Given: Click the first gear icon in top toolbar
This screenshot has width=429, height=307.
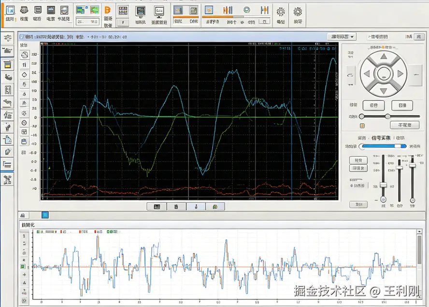Looking at the screenshot, I should [281, 11].
